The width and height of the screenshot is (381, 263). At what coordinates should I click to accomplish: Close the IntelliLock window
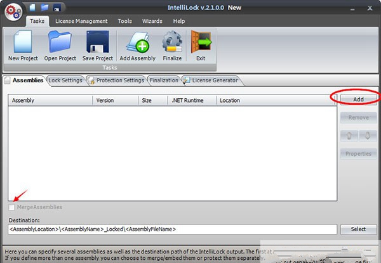pos(370,8)
